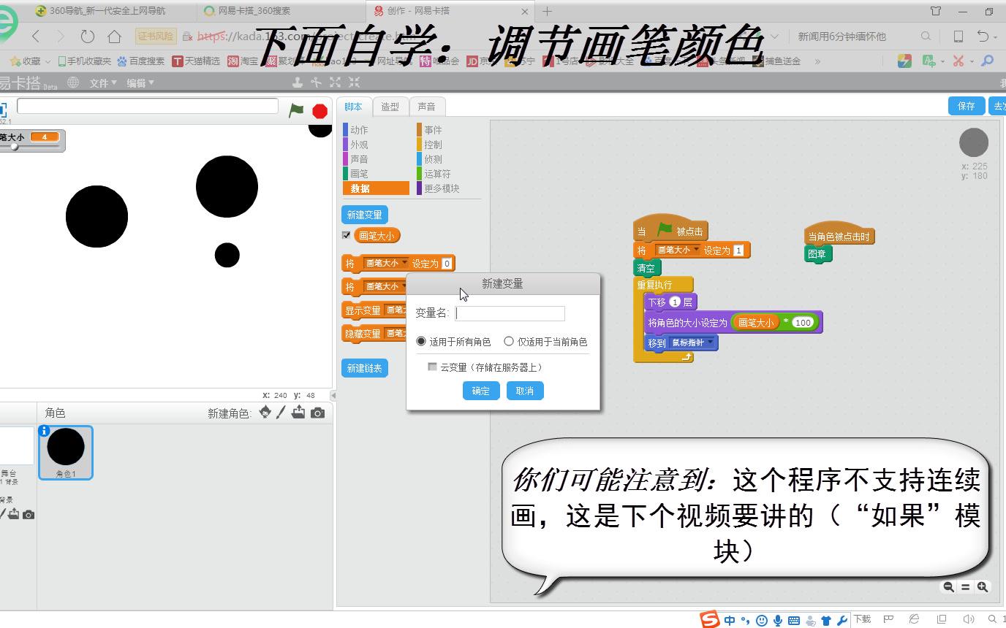Toggle microphone in input method bar
This screenshot has width=1006, height=628.
click(x=778, y=621)
